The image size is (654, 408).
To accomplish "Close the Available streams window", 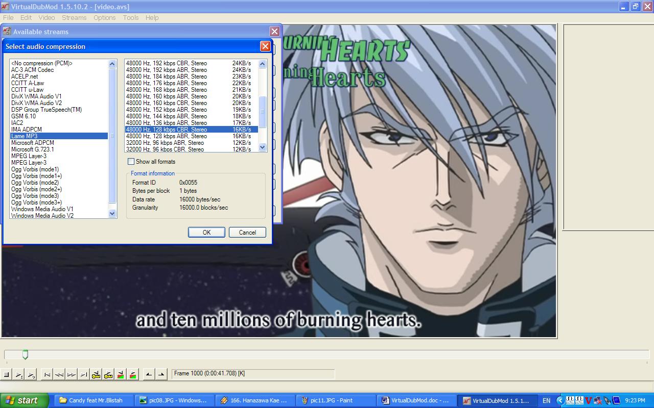I will click(x=274, y=31).
